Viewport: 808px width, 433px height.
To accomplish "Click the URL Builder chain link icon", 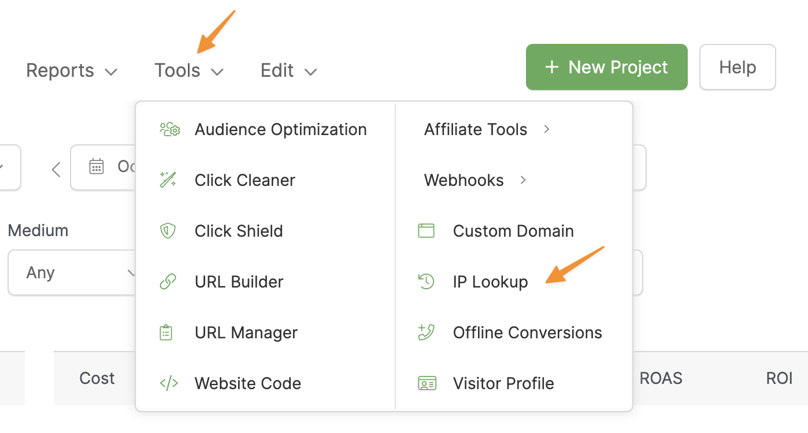I will click(167, 282).
